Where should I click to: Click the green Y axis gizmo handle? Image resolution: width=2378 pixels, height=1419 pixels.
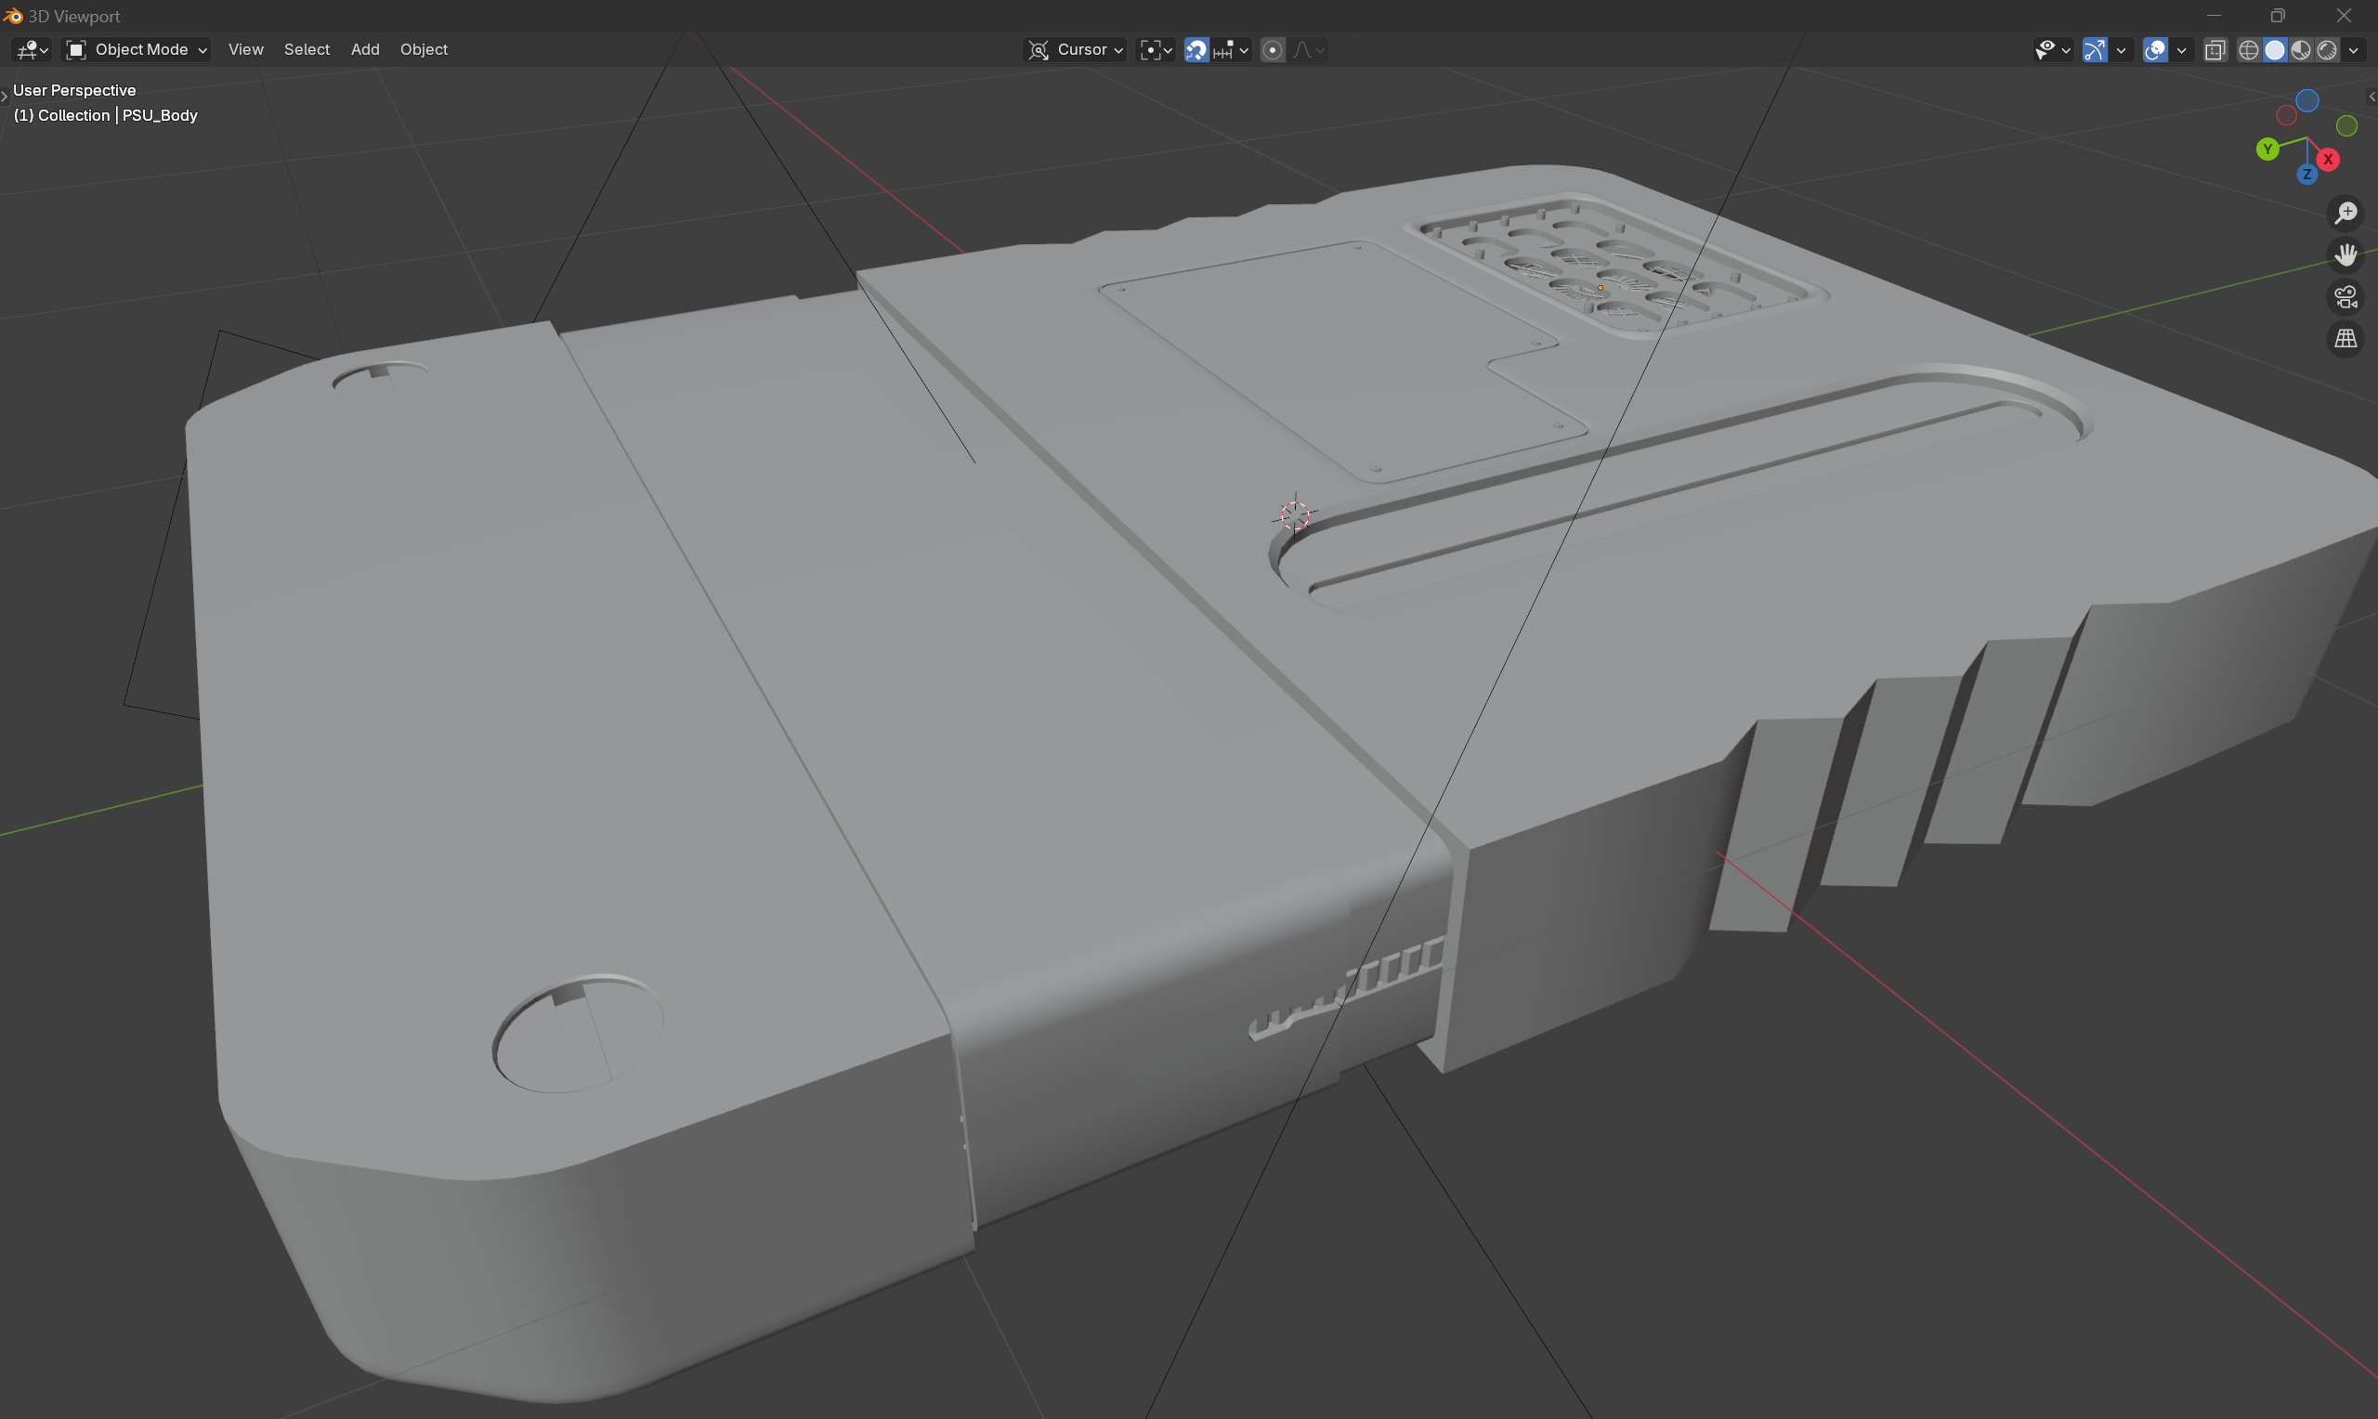tap(2267, 150)
